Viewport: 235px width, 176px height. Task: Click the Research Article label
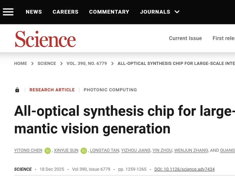52,90
